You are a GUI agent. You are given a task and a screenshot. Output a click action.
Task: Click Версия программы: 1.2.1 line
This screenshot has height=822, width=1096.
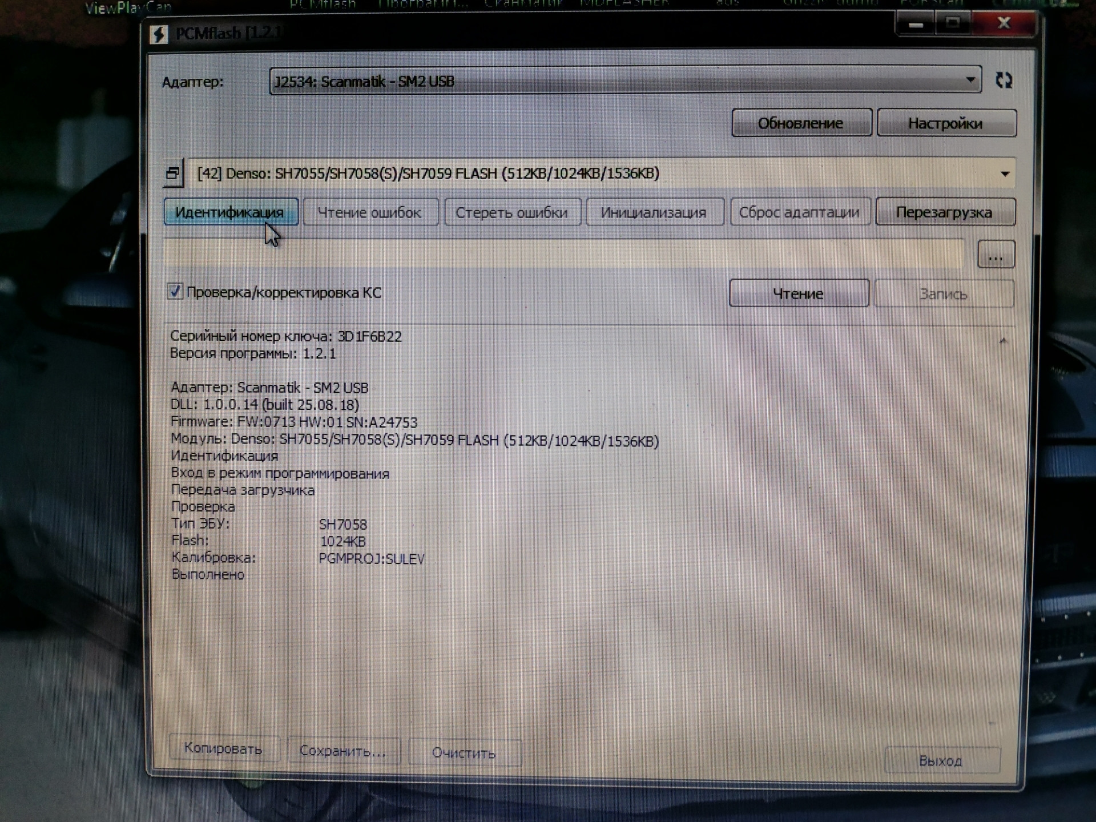253,353
